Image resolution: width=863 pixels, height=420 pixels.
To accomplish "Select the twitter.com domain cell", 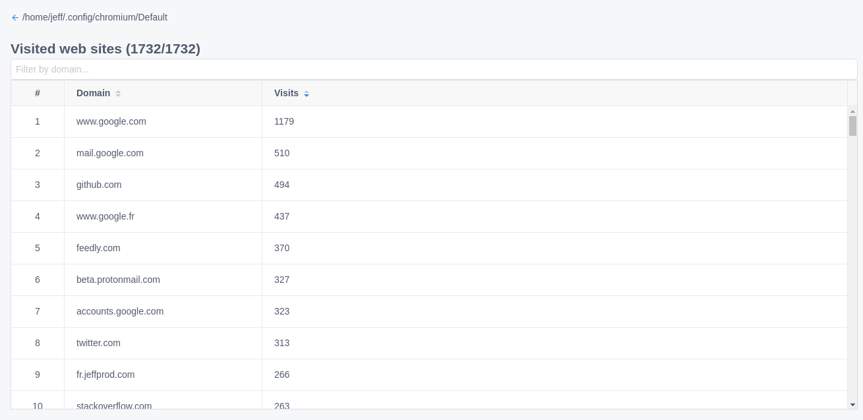I will [x=163, y=343].
